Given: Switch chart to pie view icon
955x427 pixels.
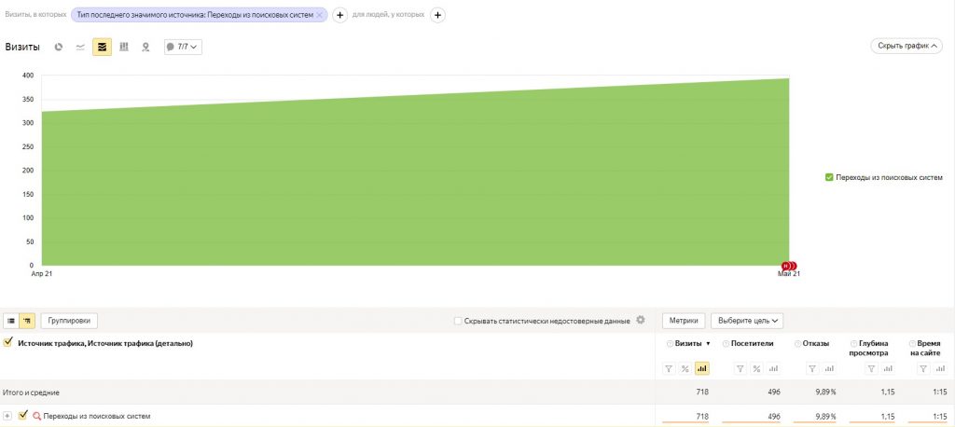Looking at the screenshot, I should click(59, 46).
